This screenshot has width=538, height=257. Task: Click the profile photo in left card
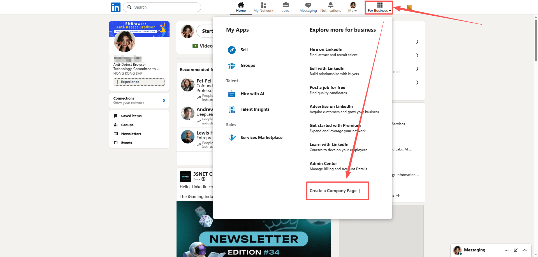click(125, 41)
